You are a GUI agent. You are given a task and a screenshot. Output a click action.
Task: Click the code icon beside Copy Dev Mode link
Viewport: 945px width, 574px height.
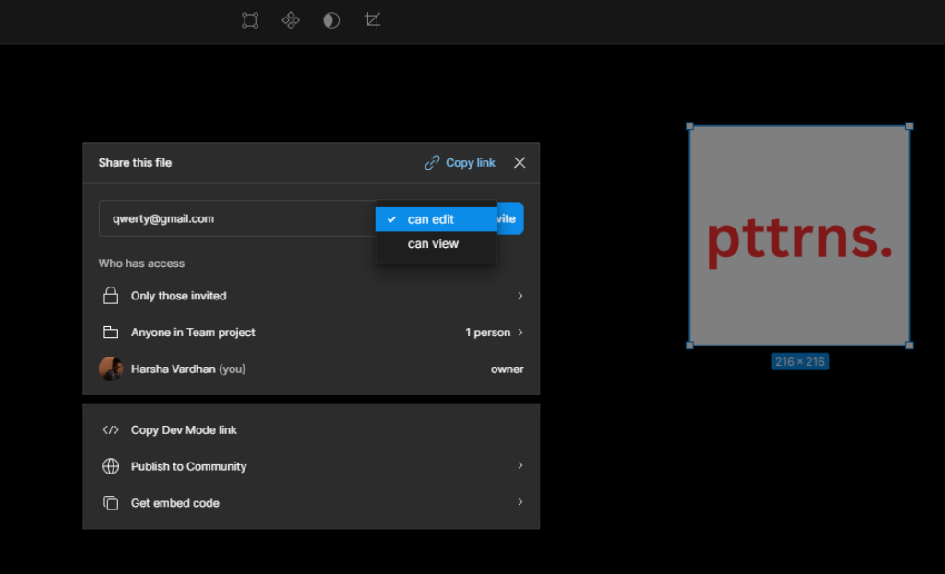coord(111,429)
